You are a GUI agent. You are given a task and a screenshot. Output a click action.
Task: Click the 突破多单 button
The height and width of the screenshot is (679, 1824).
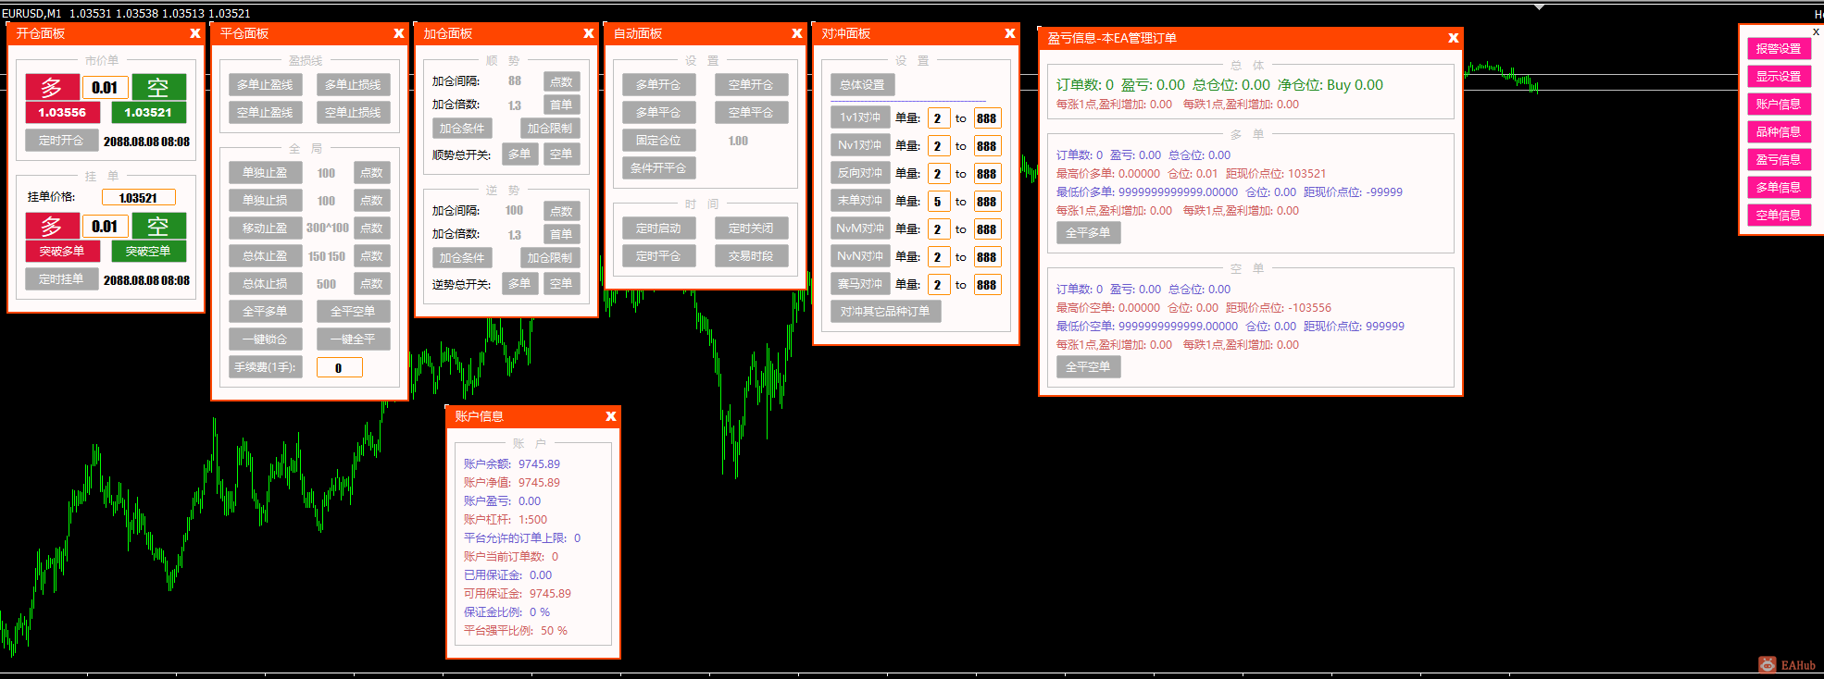(62, 251)
